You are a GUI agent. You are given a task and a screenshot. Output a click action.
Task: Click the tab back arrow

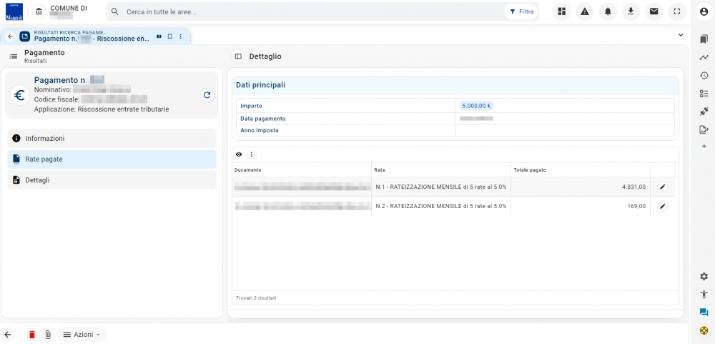10,36
